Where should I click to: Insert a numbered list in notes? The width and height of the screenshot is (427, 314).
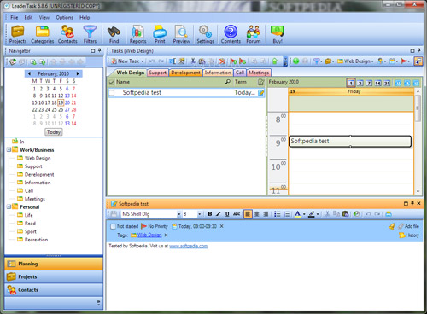point(287,214)
